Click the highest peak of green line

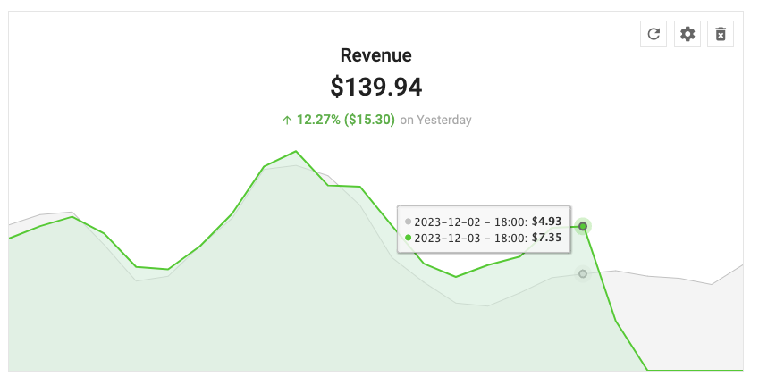[296, 151]
